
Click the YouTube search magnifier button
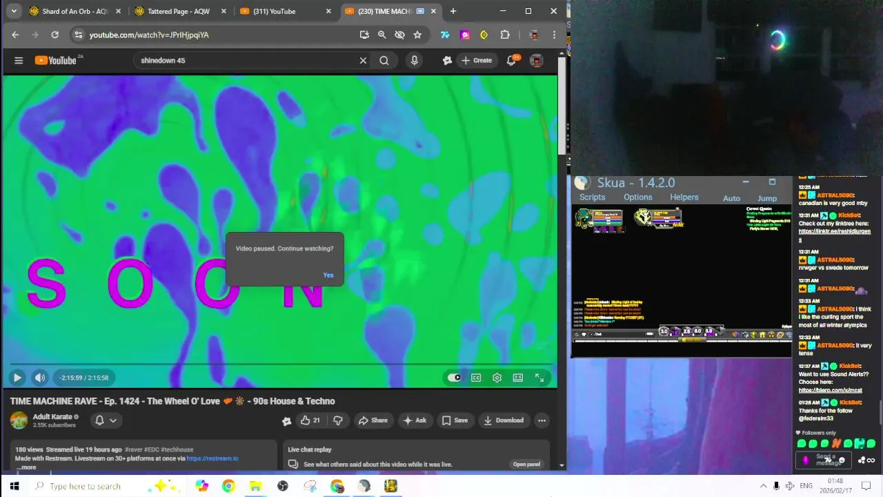(384, 61)
